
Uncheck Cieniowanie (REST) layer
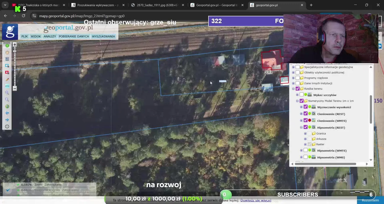pyautogui.click(x=305, y=114)
